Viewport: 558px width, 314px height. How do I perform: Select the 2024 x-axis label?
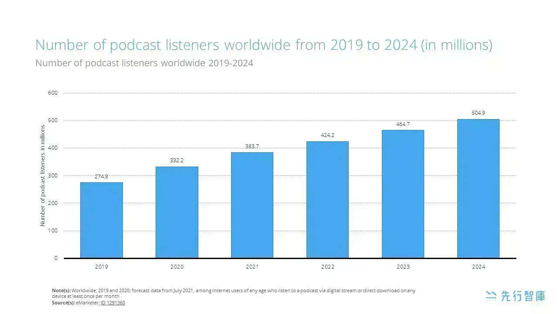click(478, 267)
